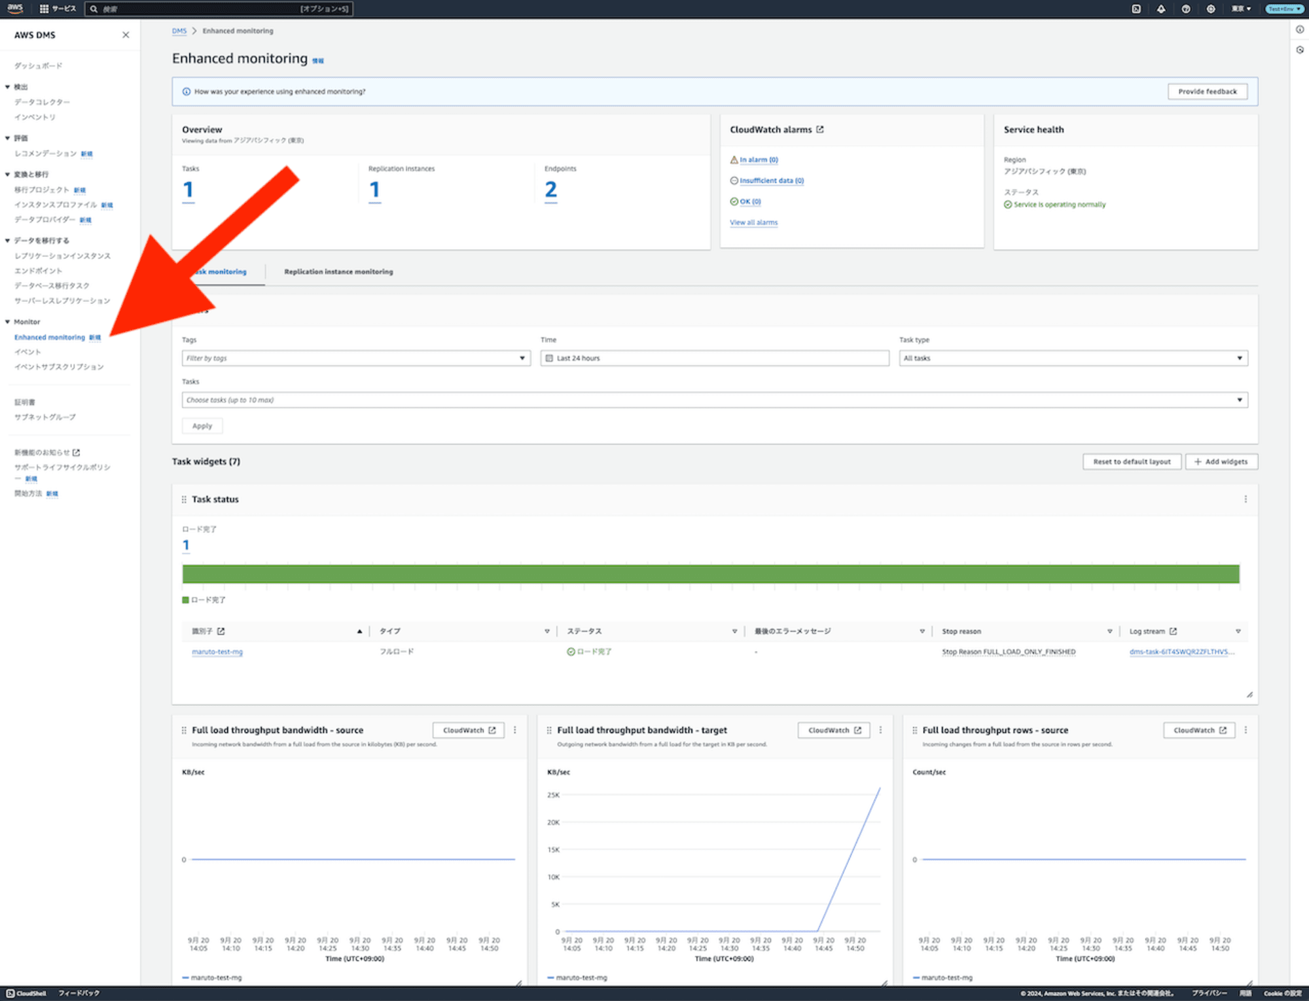
Task: Click the calendar icon in Time field
Action: [550, 359]
